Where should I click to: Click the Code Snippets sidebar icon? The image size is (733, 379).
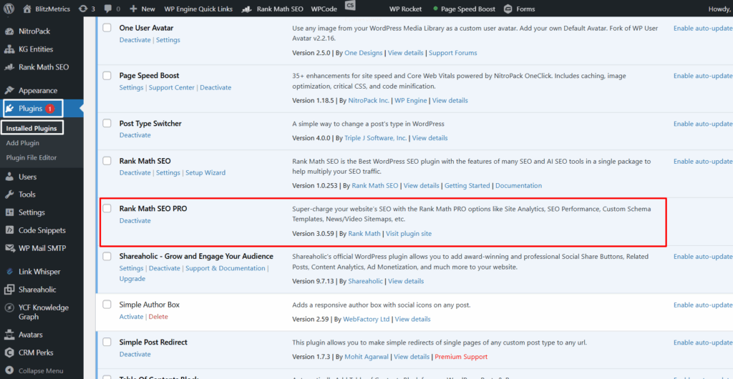9,230
